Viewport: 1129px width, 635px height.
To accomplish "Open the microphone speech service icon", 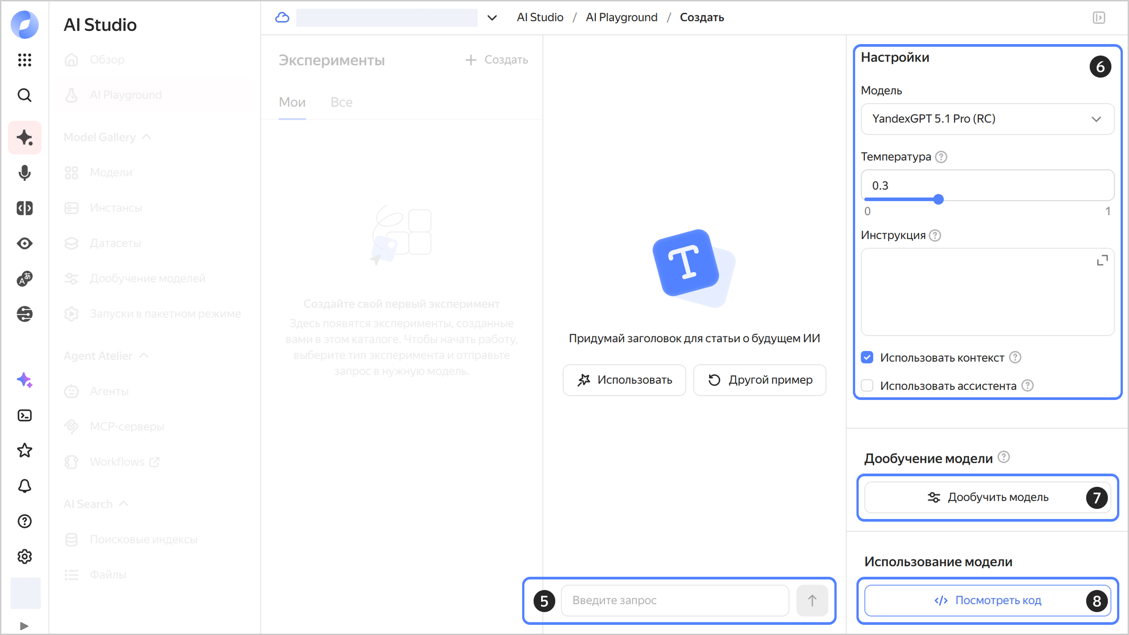I will pyautogui.click(x=25, y=173).
